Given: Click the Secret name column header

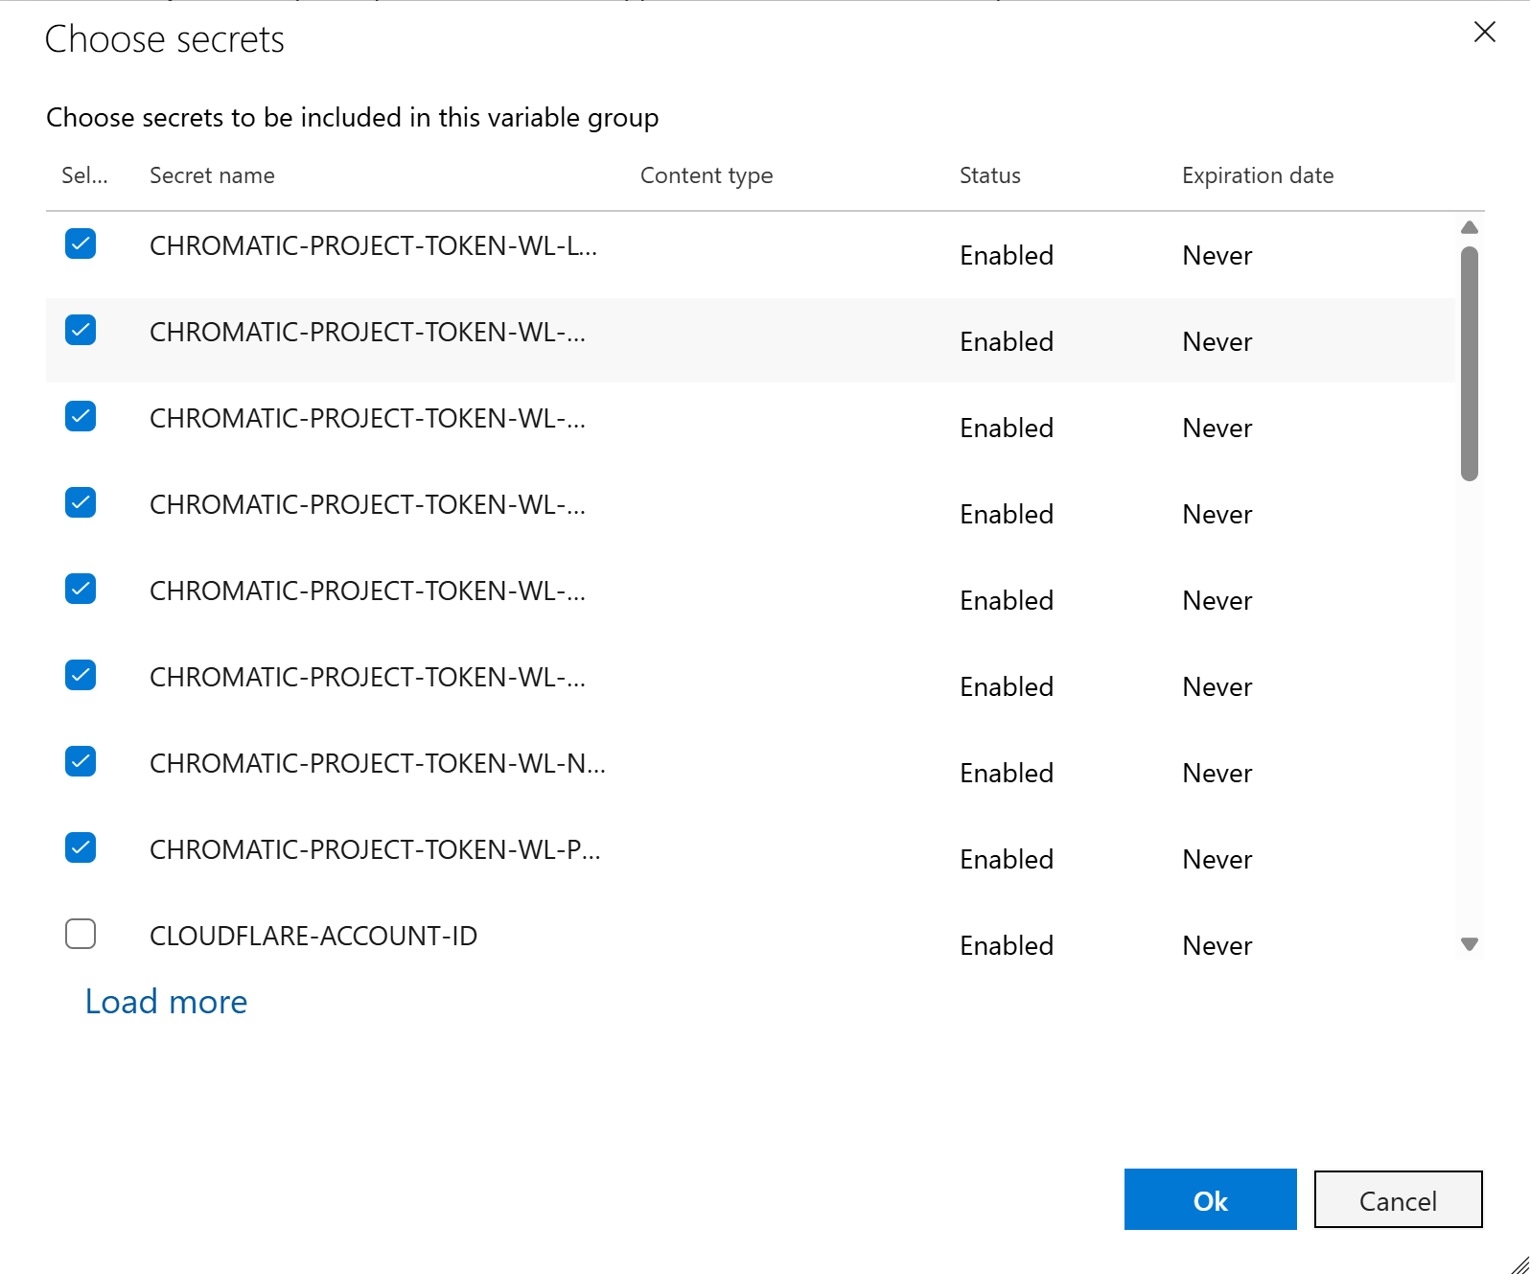Looking at the screenshot, I should pos(212,175).
